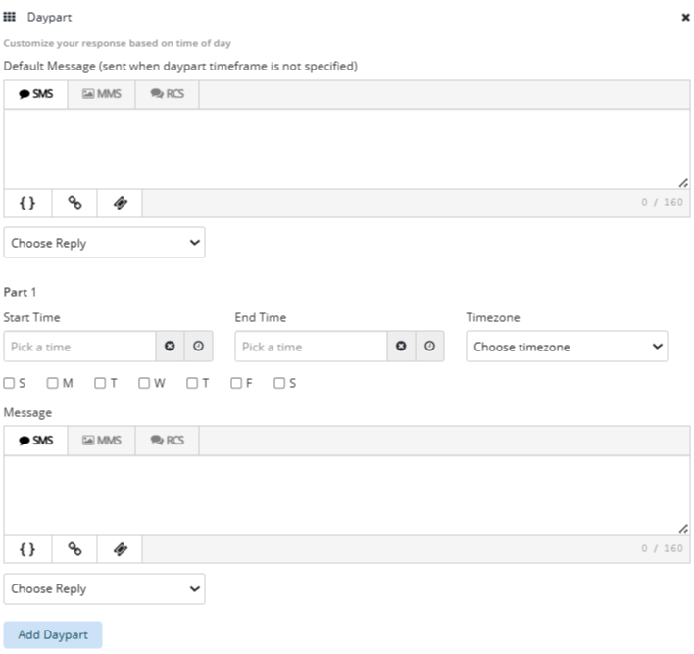Select the RCS tab in Part 1 Message
This screenshot has width=694, height=654.
click(167, 441)
